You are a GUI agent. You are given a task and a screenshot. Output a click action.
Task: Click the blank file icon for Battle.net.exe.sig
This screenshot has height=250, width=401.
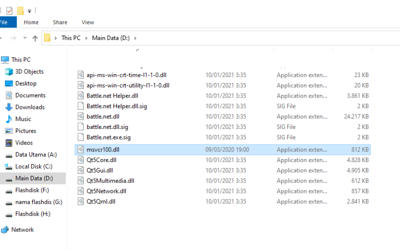click(81, 137)
